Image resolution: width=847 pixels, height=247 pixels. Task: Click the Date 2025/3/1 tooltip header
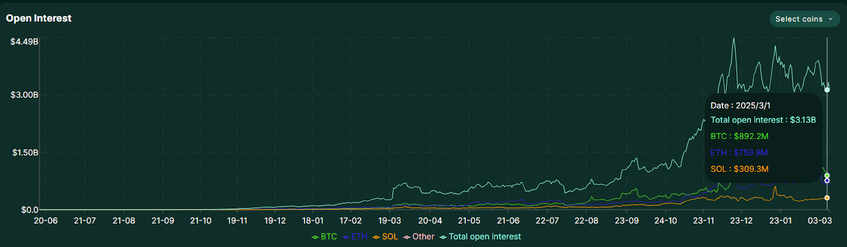coord(740,106)
